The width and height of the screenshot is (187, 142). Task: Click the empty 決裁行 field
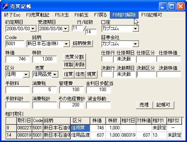pos(107,75)
